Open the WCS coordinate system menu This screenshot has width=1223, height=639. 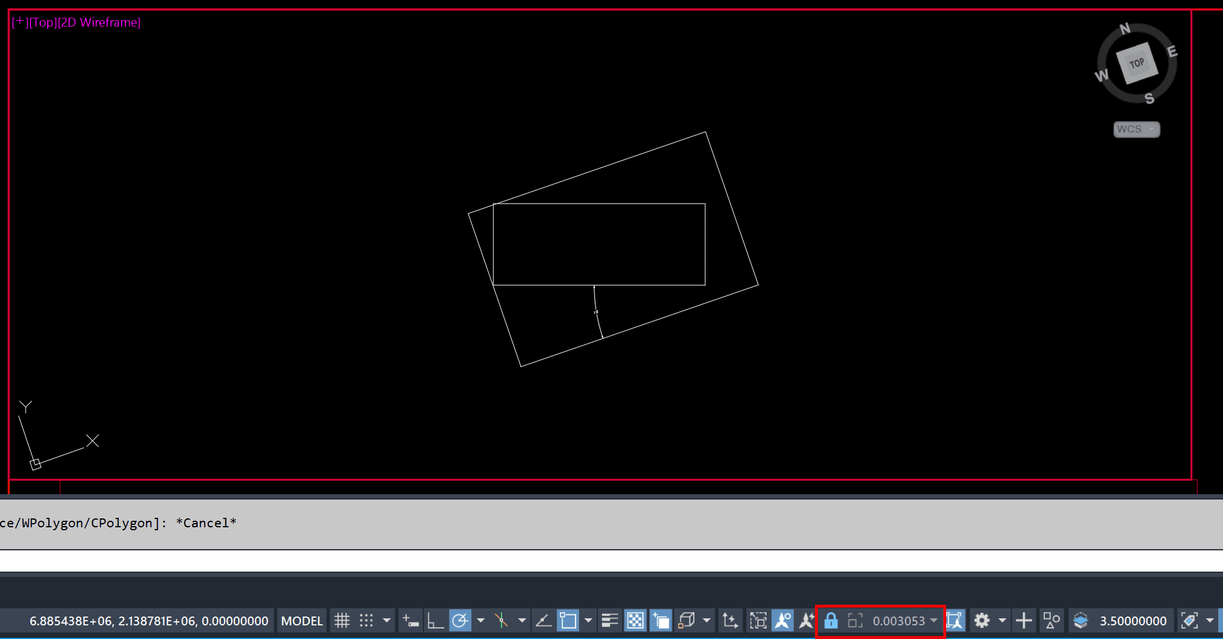(x=1136, y=129)
